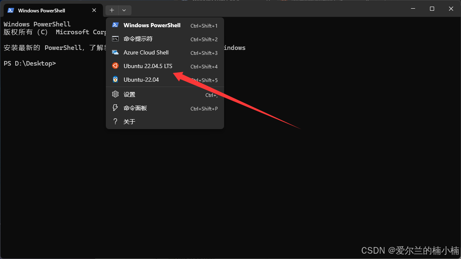The width and height of the screenshot is (461, 259).
Task: Click the PowerShell icon in the tab
Action: tap(11, 10)
